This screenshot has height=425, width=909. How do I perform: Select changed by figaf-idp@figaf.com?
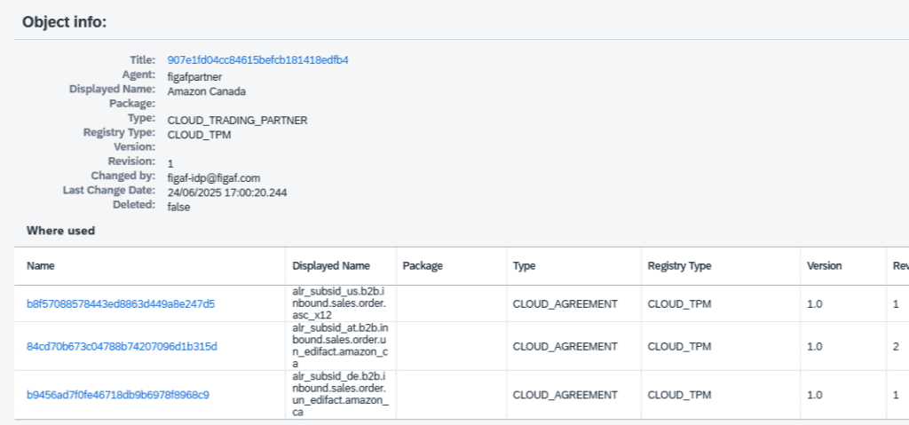pyautogui.click(x=215, y=178)
